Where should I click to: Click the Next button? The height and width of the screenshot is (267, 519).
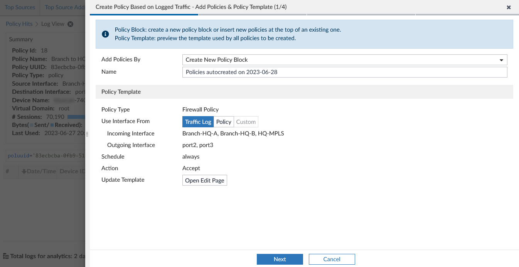coord(280,259)
